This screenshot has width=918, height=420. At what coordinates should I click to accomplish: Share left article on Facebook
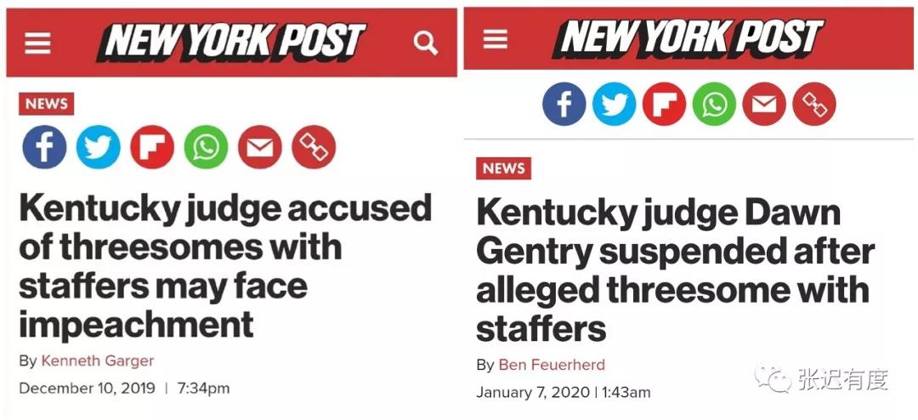(x=44, y=147)
